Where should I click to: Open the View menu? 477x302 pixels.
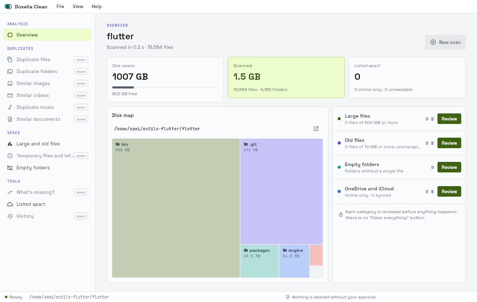tap(78, 6)
